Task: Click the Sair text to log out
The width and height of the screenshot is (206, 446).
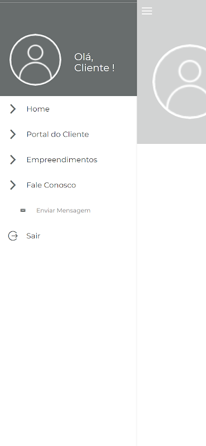Action: tap(33, 236)
